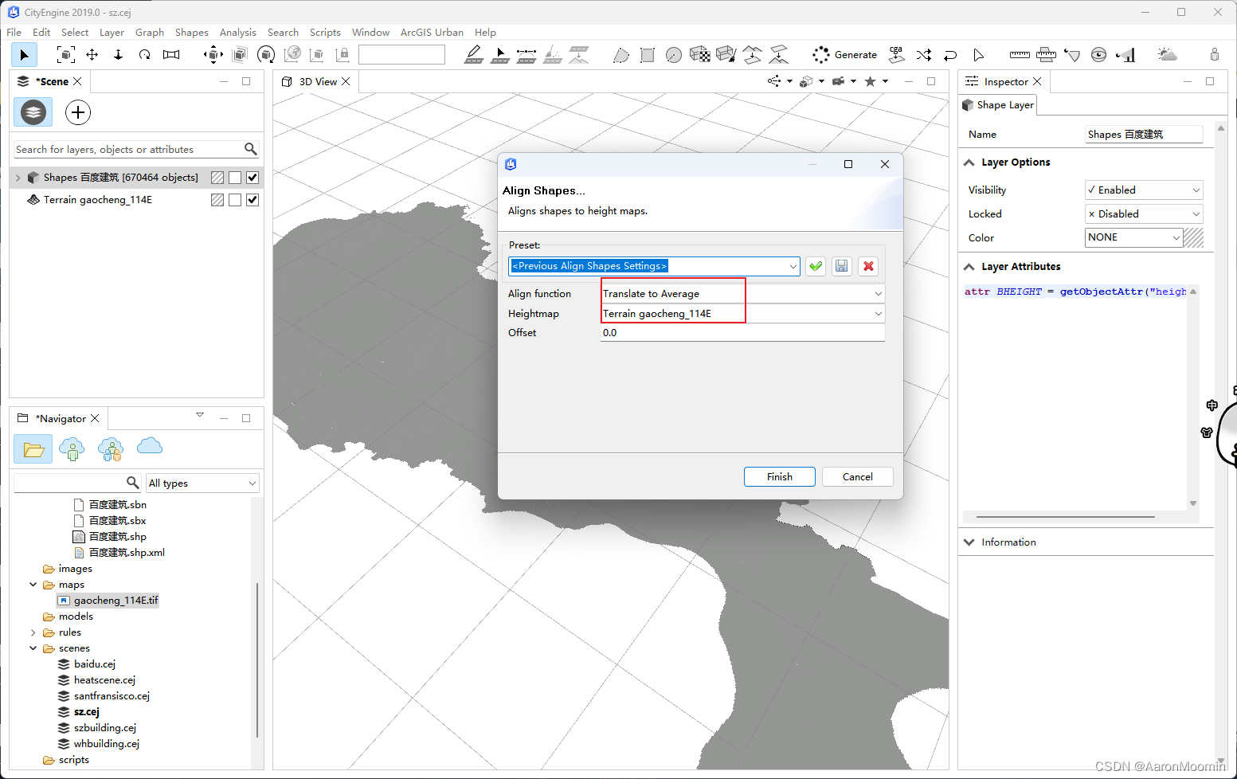
Task: Open the Visibility dropdown in Inspector
Action: tap(1144, 190)
